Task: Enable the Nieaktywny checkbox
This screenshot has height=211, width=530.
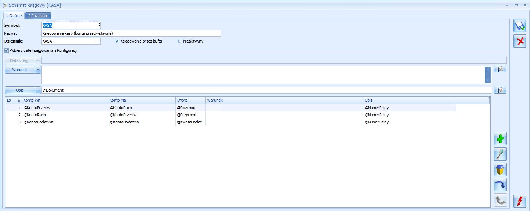Action: pyautogui.click(x=180, y=41)
